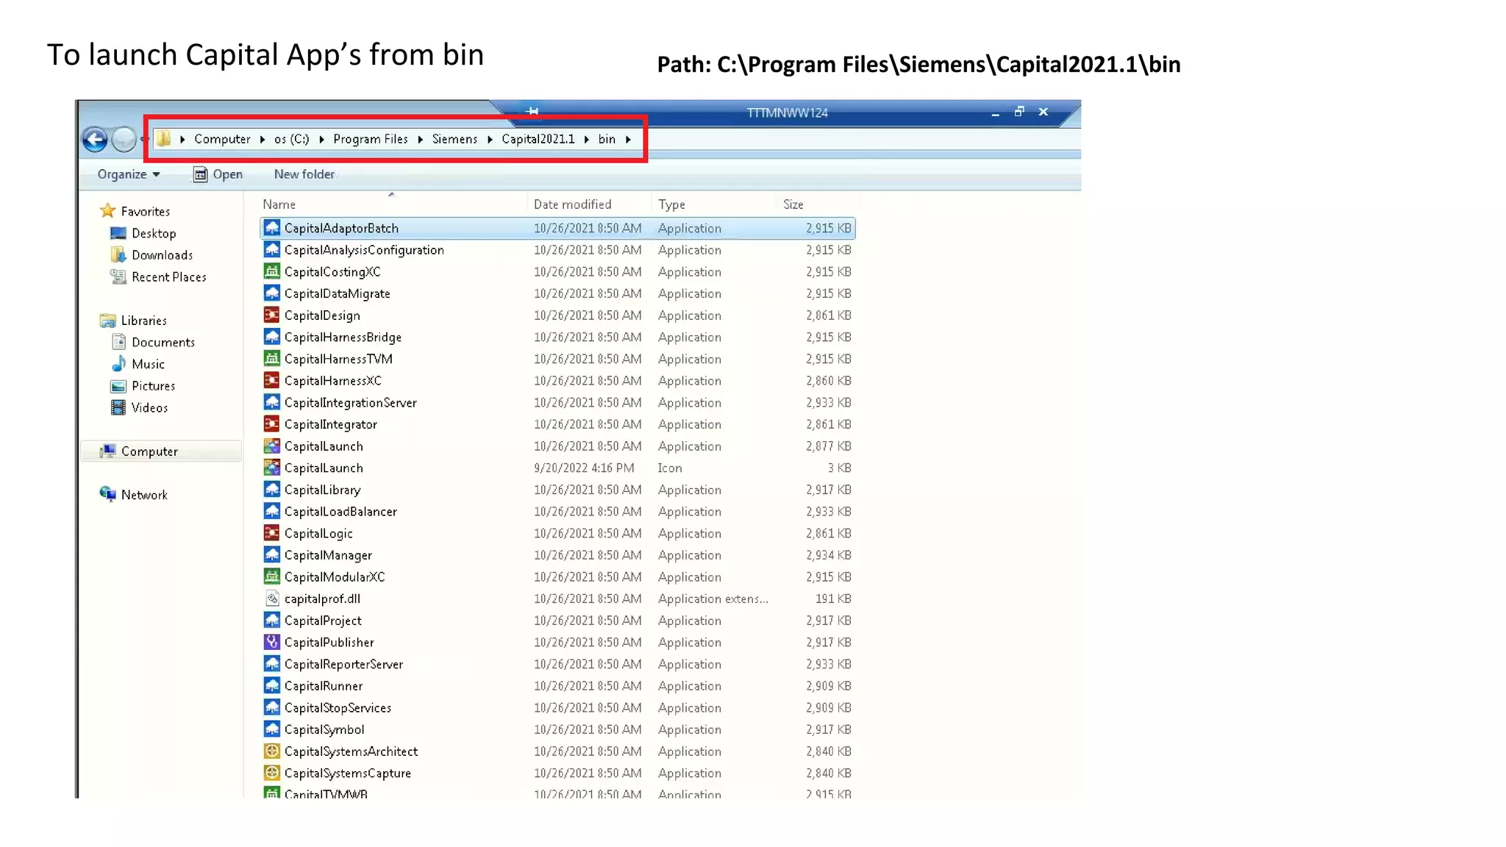The width and height of the screenshot is (1506, 847).
Task: Select the CapitalLoadBalancer file name
Action: point(340,512)
